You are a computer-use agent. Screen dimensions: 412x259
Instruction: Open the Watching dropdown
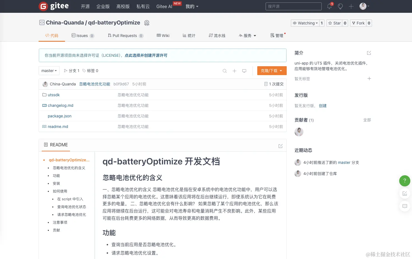(305, 23)
